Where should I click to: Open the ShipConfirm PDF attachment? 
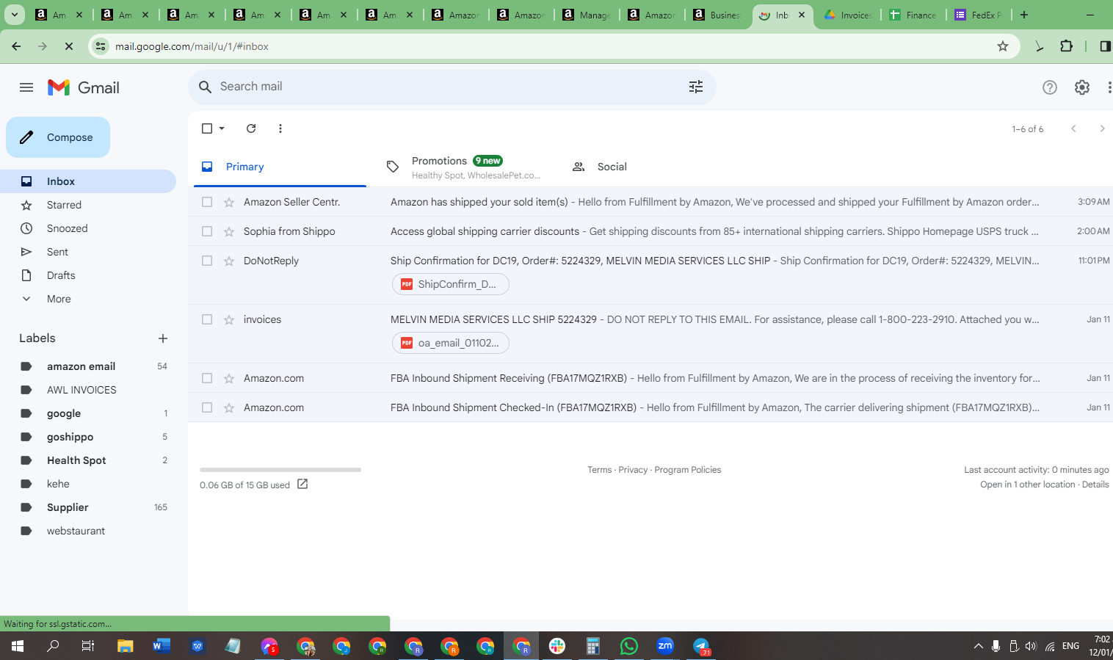click(x=451, y=284)
